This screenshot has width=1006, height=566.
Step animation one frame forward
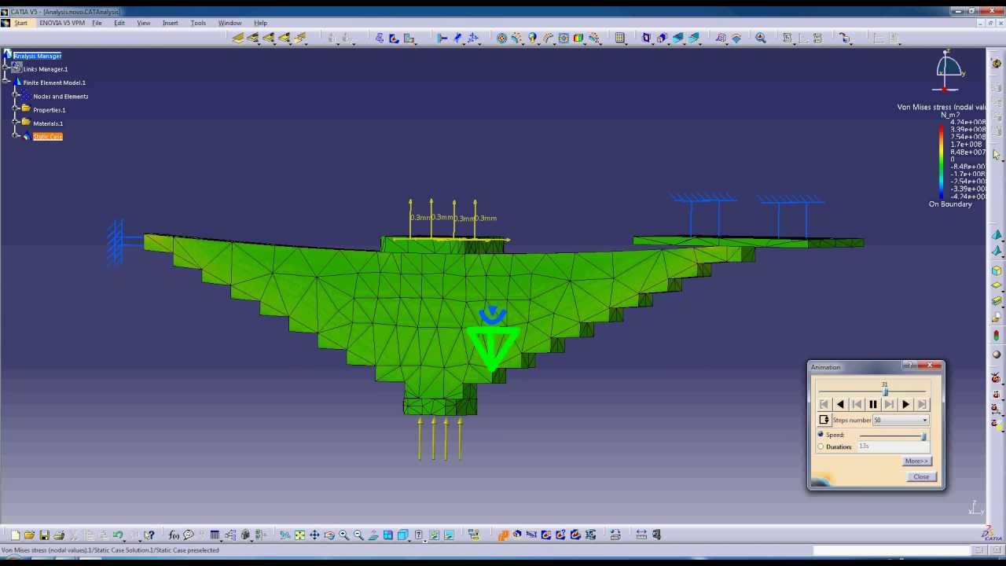(x=889, y=404)
